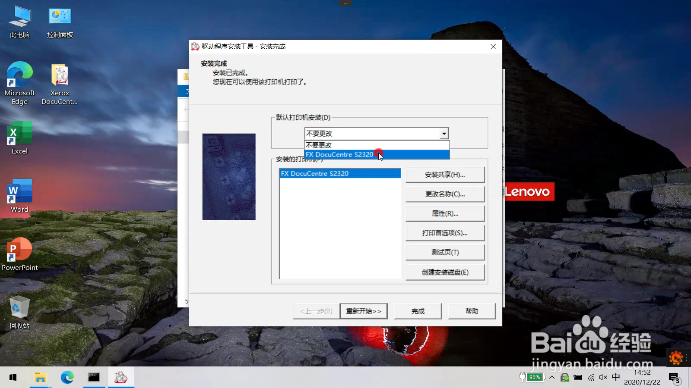691x388 pixels.
Task: Click the green security tray icon
Action: click(x=565, y=378)
